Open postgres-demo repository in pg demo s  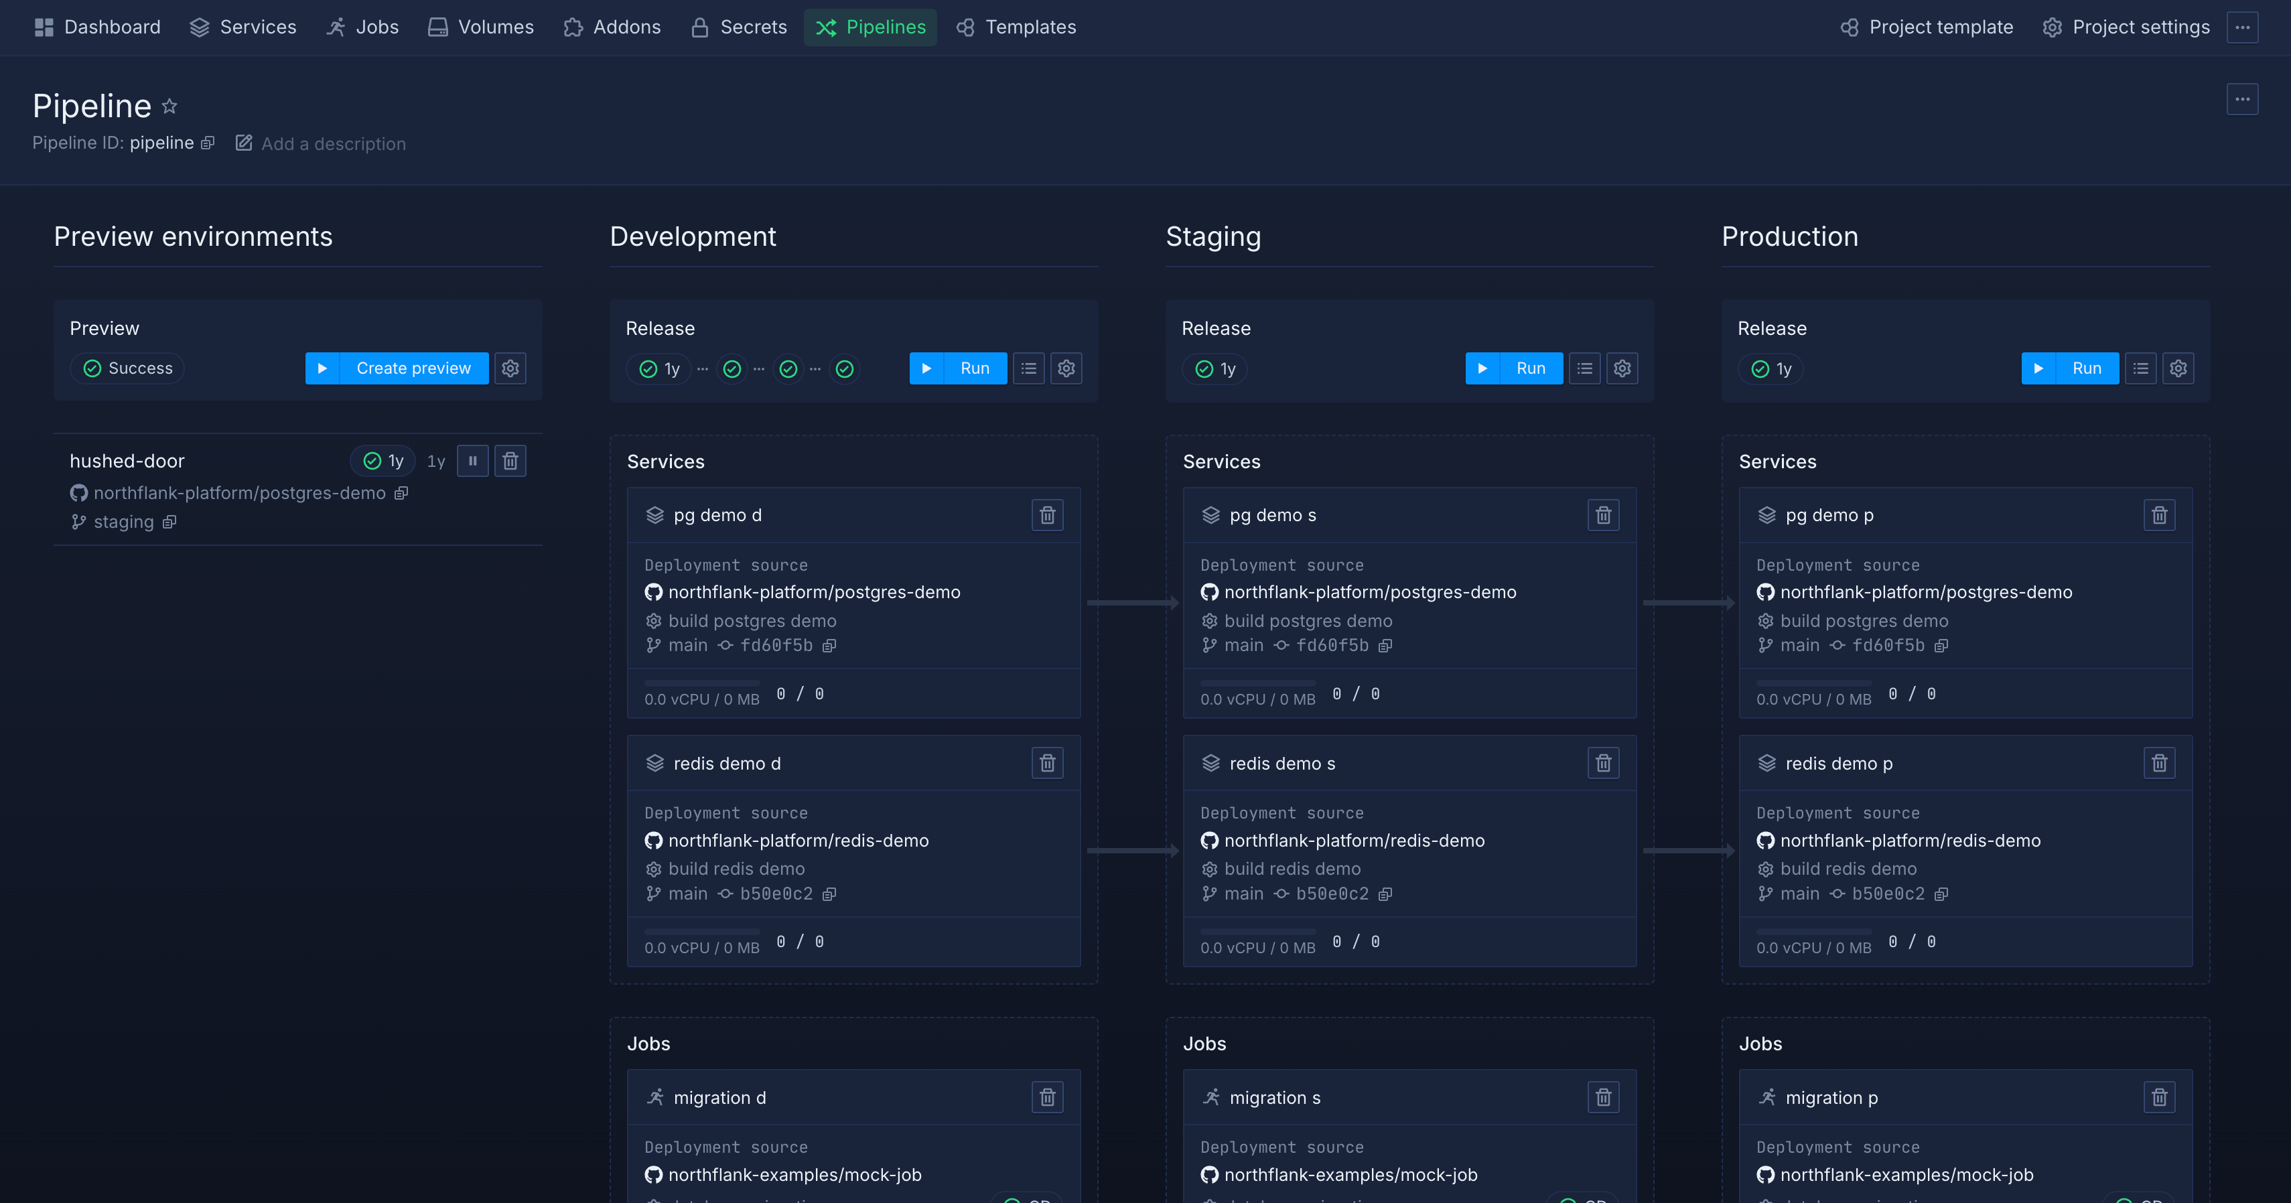(1370, 592)
